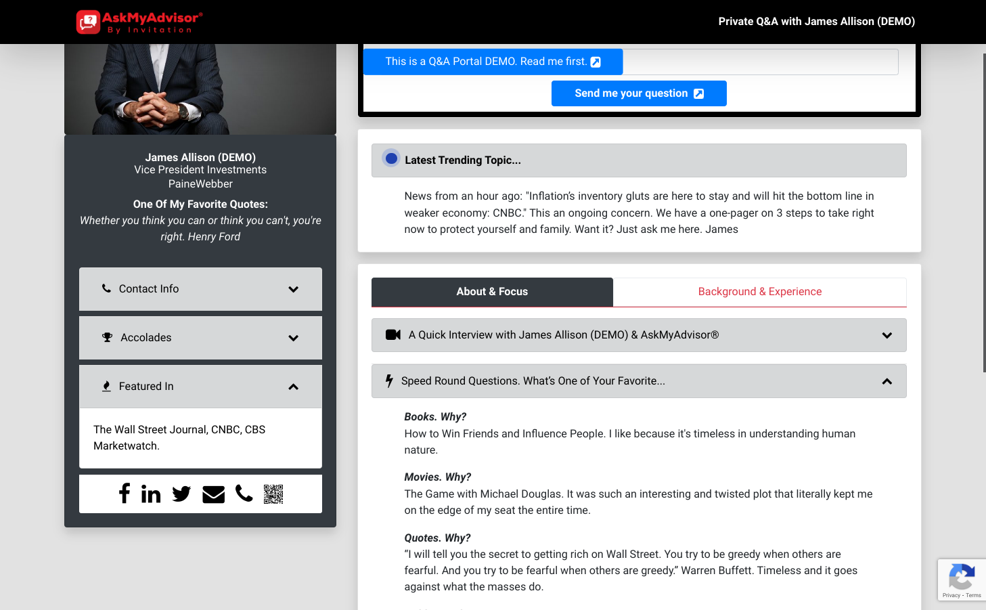Click the AskMyAdvisor logo
The image size is (986, 610).
(139, 22)
